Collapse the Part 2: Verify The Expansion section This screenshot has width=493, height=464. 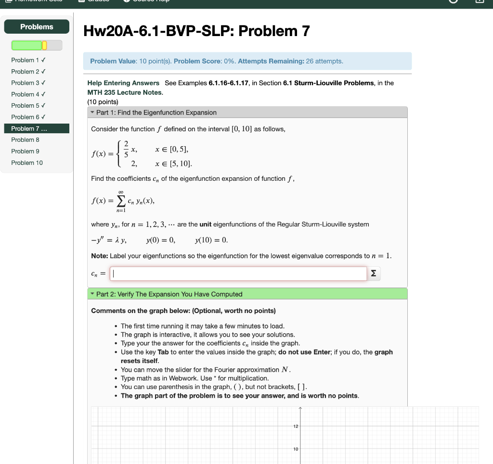click(92, 294)
